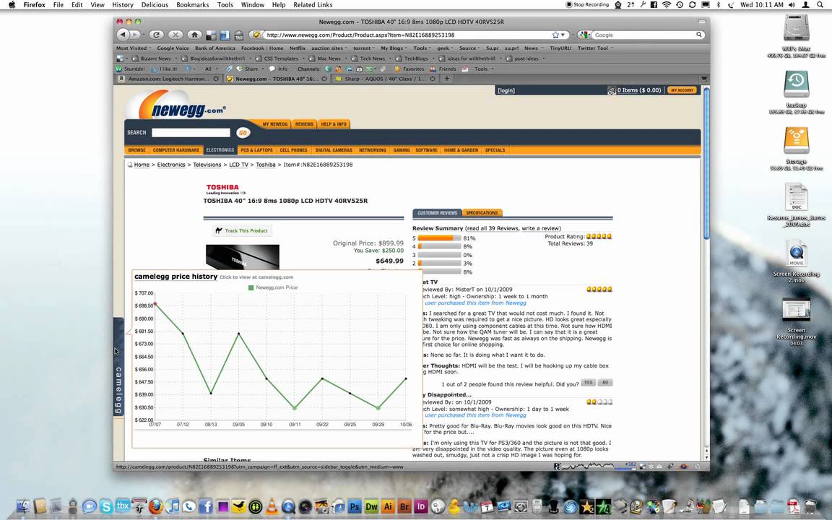Expand the auction sites bookmark folder

(329, 48)
